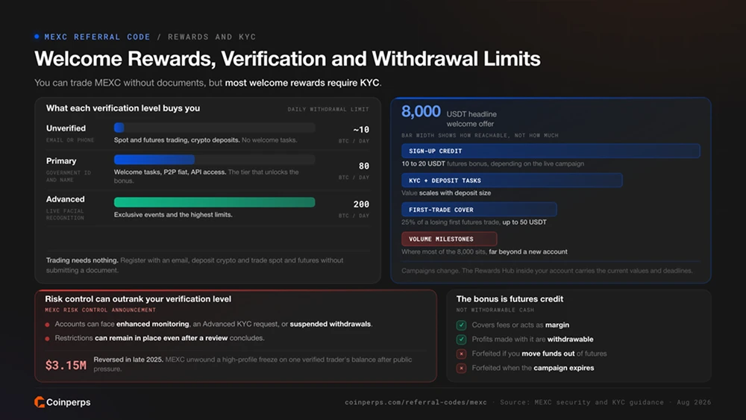Click the green check beside 'Profits made with it are withdrawable'
Screen dimensions: 746x420
tap(461, 339)
